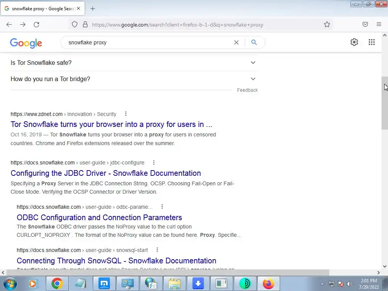Open the green spiral taskbar app
Viewport: 388px width, 291px height.
[x=245, y=283]
